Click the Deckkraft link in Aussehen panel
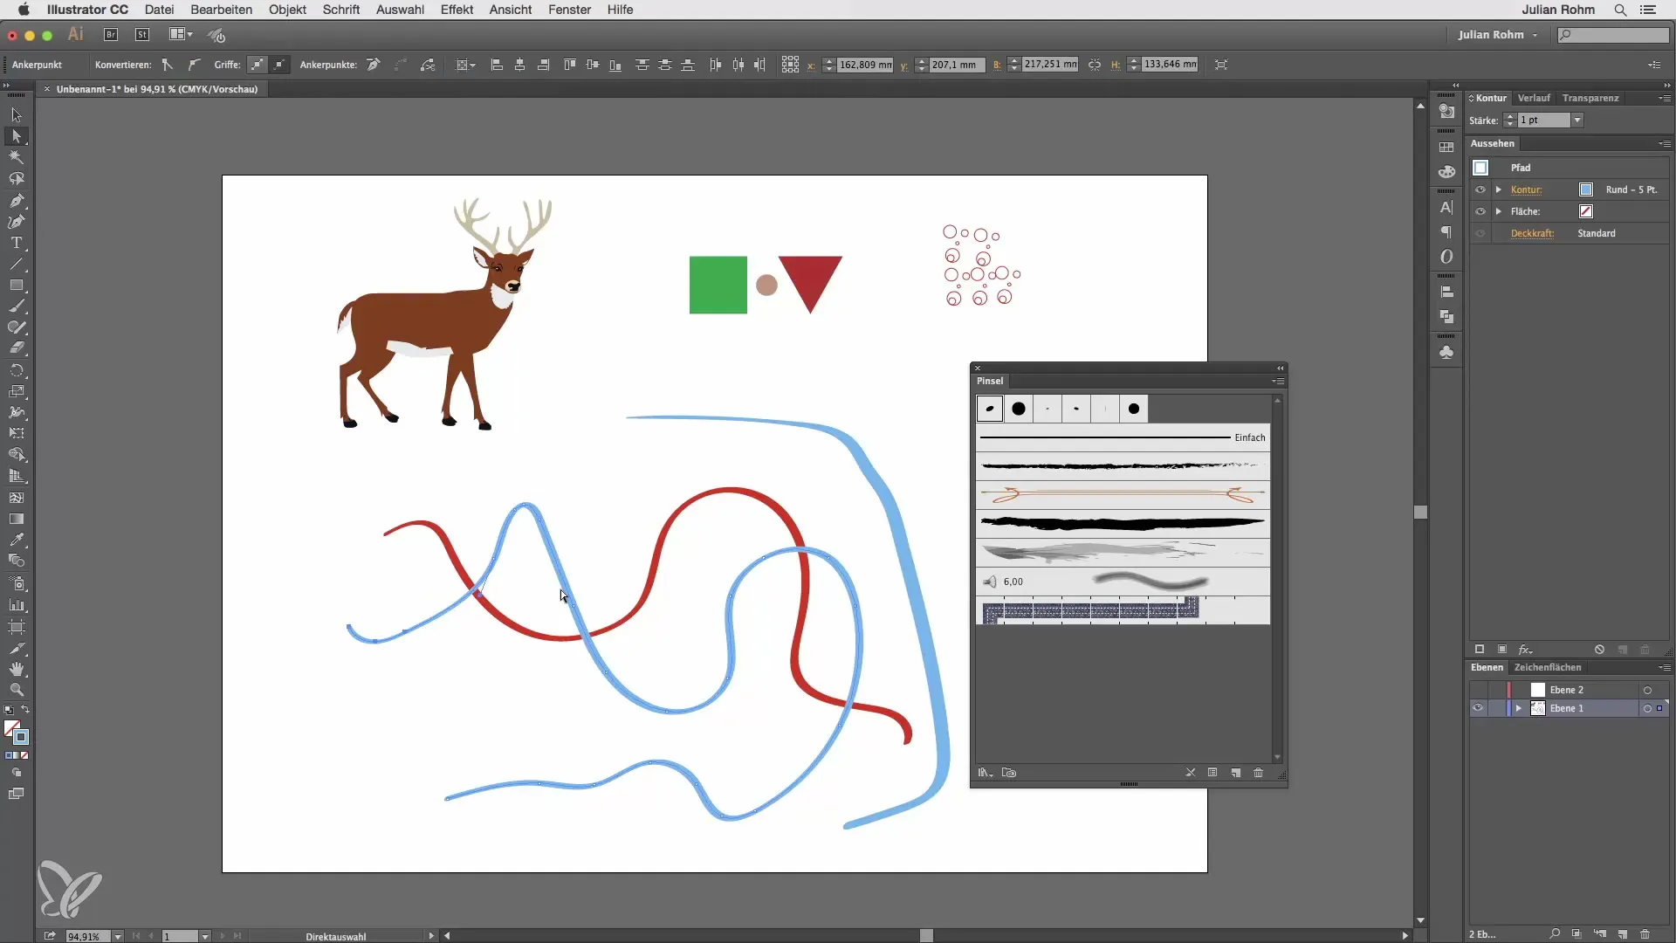 click(1532, 233)
